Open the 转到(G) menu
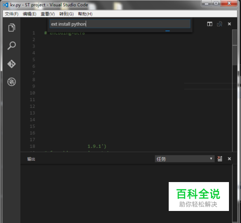241x223 pixels. point(67,14)
